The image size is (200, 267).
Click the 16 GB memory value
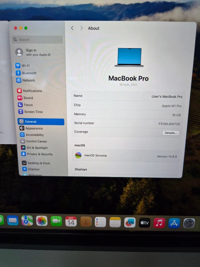tap(176, 115)
